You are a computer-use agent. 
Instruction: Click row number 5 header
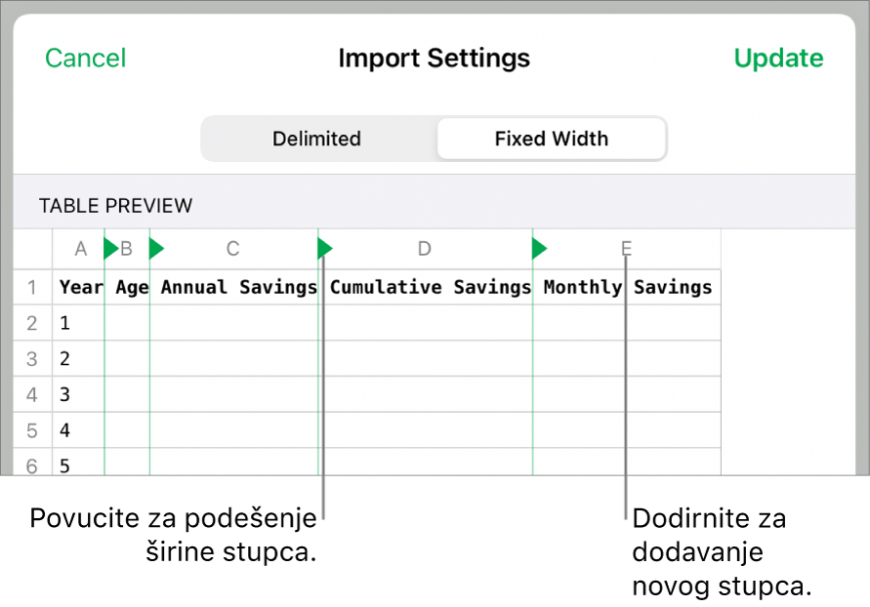pos(32,430)
